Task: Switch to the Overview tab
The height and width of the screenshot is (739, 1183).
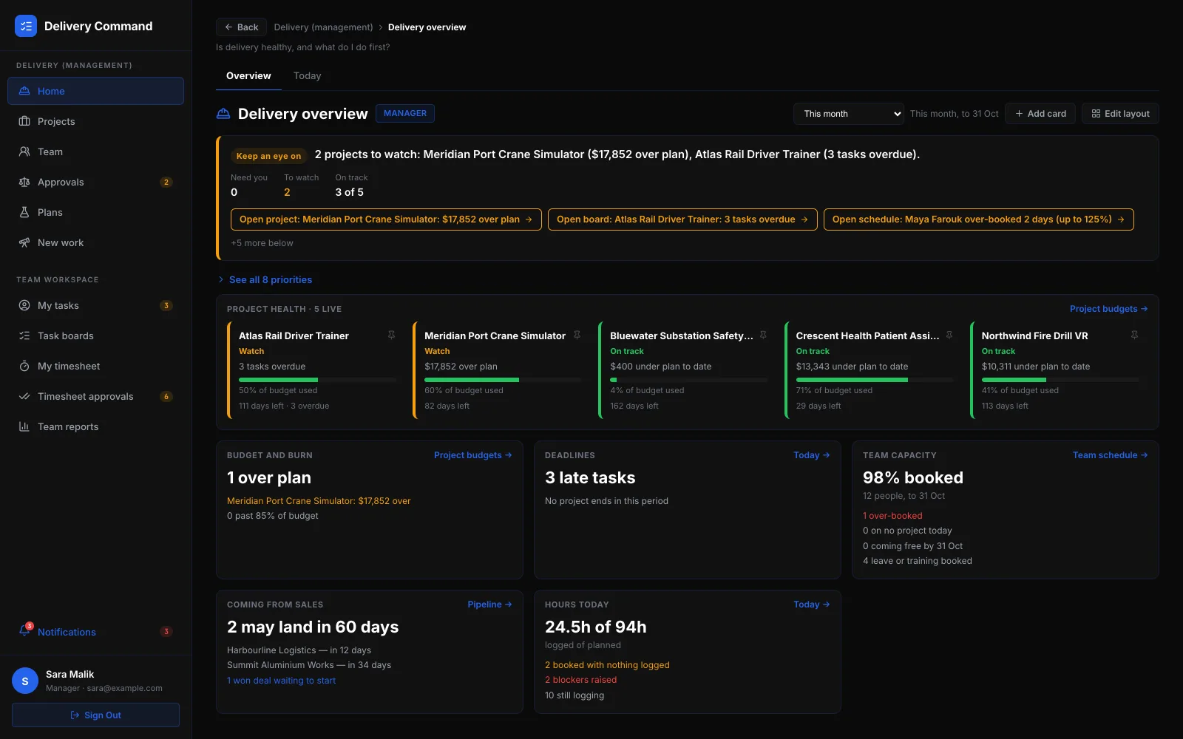Action: point(248,76)
